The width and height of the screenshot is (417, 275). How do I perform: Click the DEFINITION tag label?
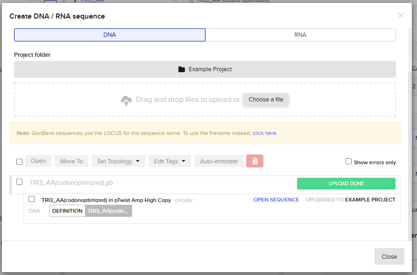67,211
